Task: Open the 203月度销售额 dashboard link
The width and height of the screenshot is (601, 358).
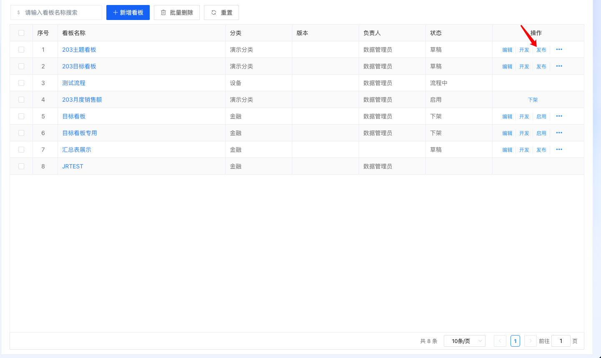Action: tap(82, 100)
